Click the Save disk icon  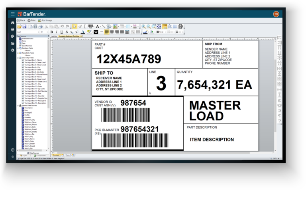coord(25,26)
